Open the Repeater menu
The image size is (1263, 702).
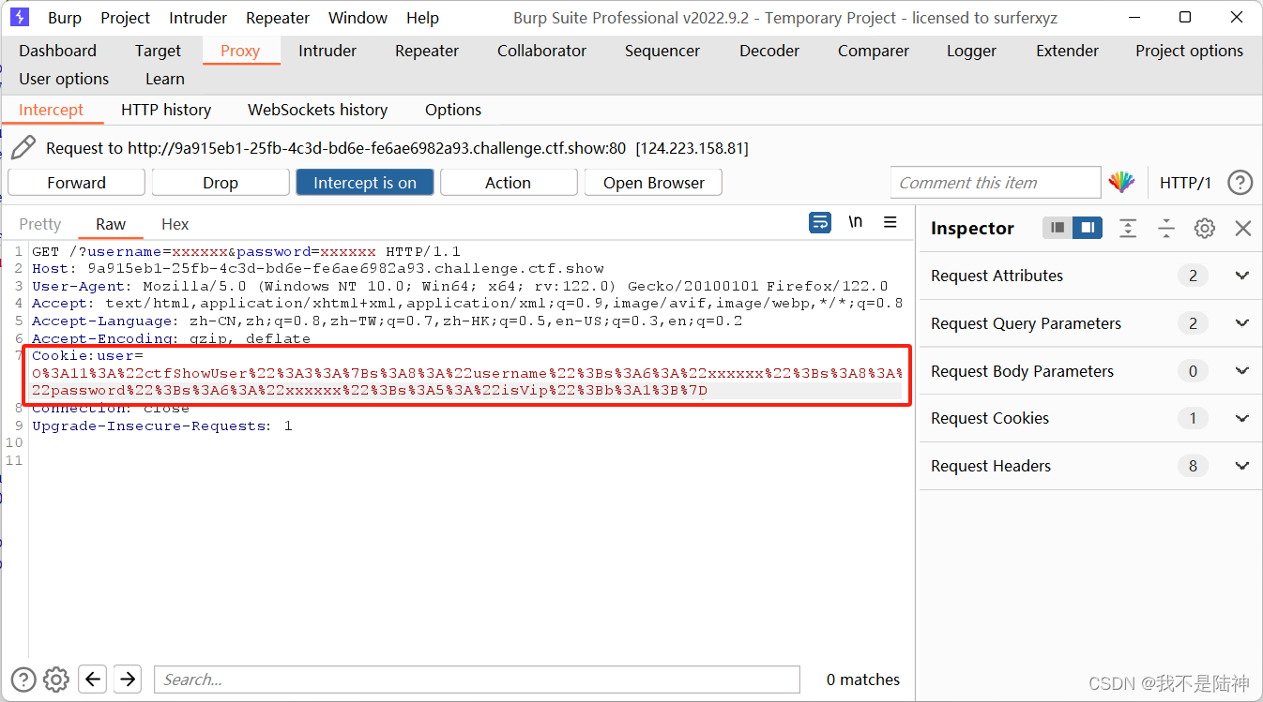point(278,18)
